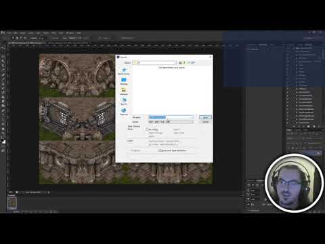Create a new folder in dialog
Screen dimensions: 325x244
tap(188, 62)
